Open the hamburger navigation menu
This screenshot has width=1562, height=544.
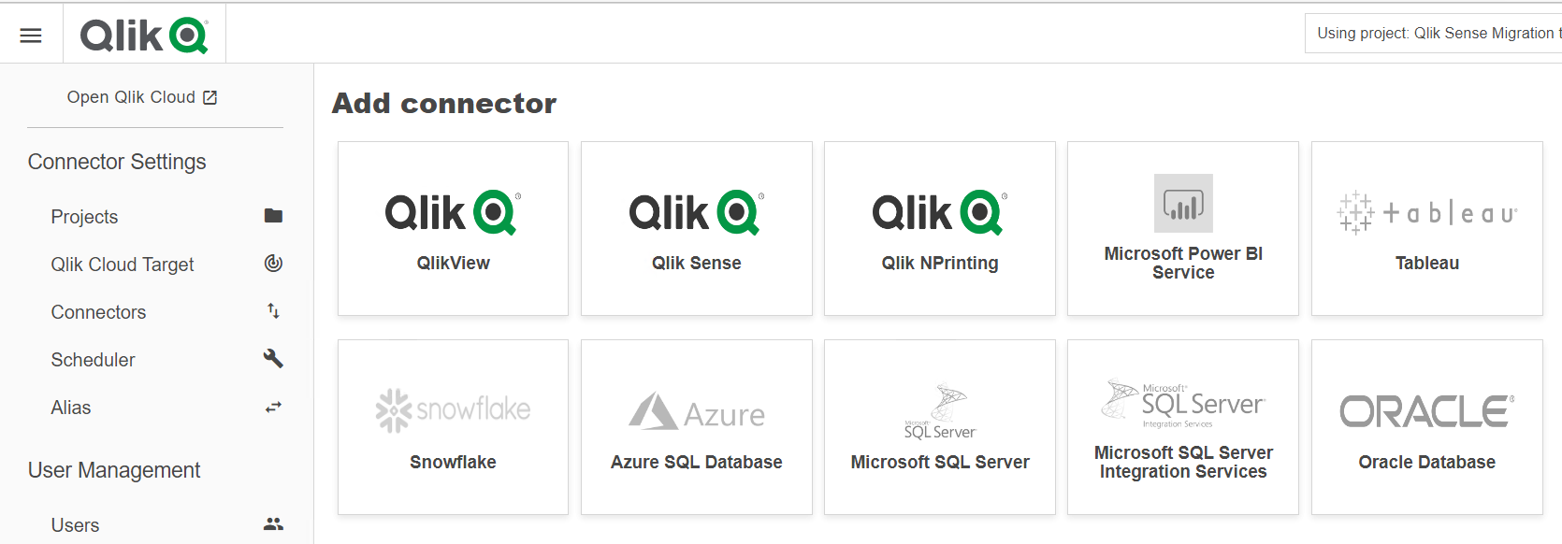pyautogui.click(x=31, y=34)
